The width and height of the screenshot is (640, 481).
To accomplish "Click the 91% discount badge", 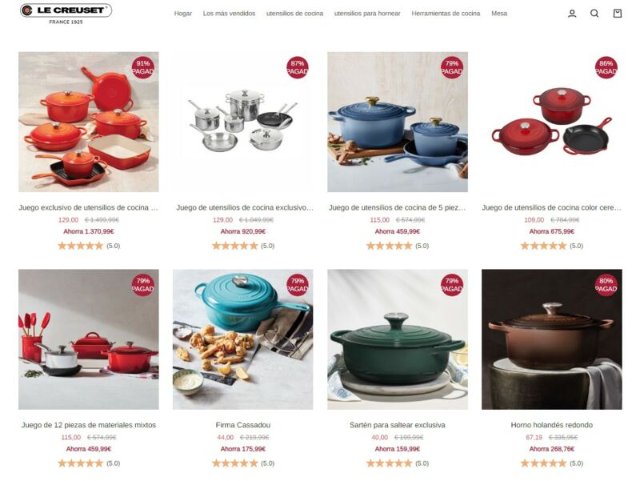I will point(143,67).
